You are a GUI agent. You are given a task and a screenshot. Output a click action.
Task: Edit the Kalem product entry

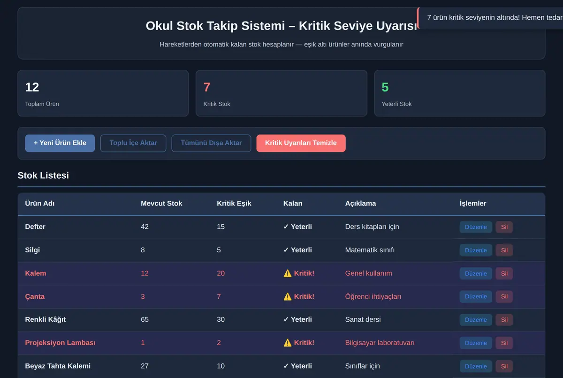[476, 273]
